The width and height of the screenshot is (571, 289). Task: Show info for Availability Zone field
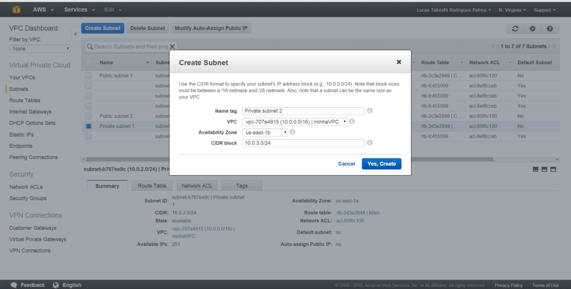coord(292,132)
